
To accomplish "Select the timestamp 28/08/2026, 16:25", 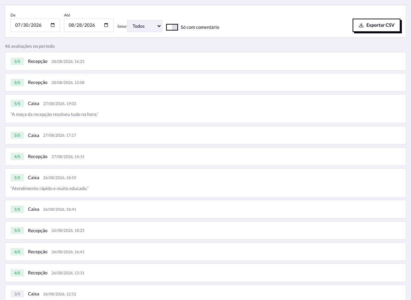I will click(68, 61).
